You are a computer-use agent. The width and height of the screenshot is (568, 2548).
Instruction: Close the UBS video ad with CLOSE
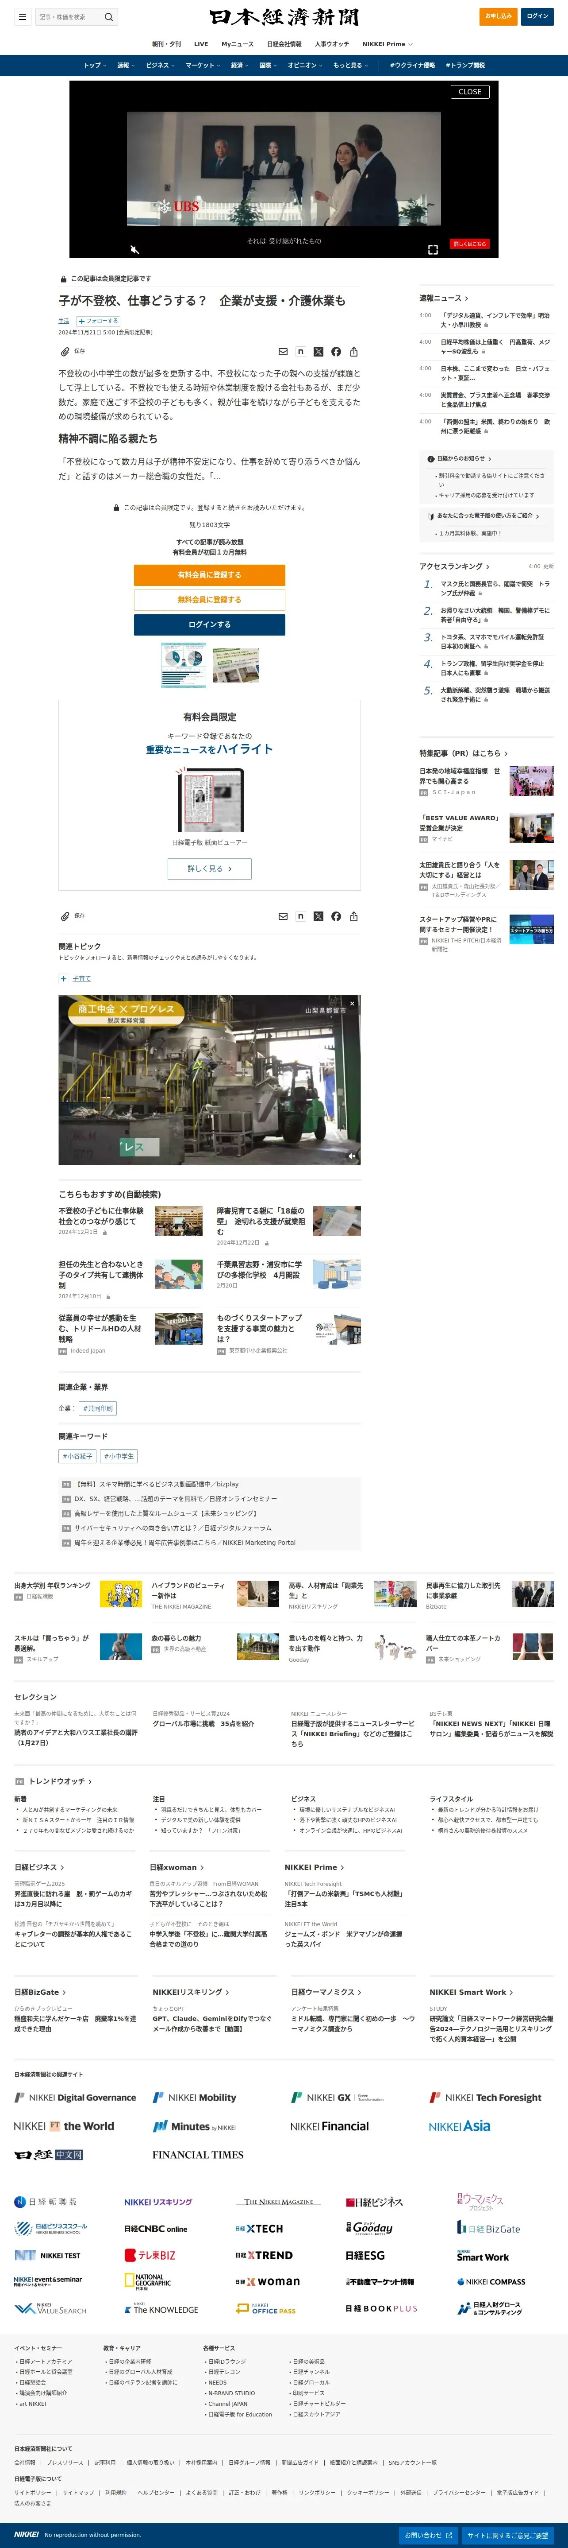click(x=470, y=92)
